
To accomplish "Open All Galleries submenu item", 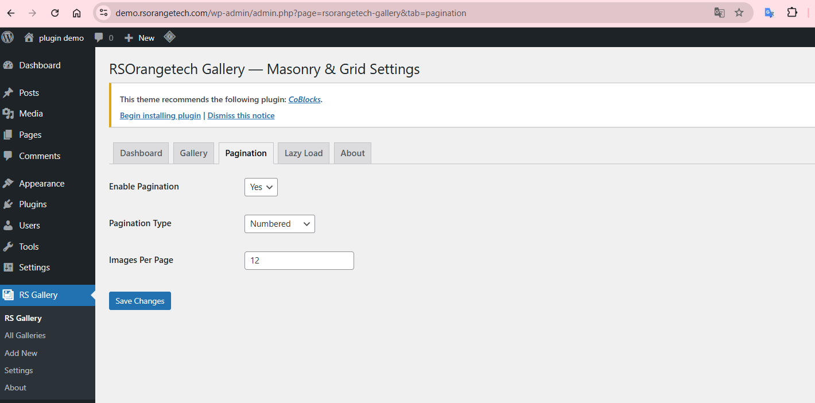I will point(25,335).
